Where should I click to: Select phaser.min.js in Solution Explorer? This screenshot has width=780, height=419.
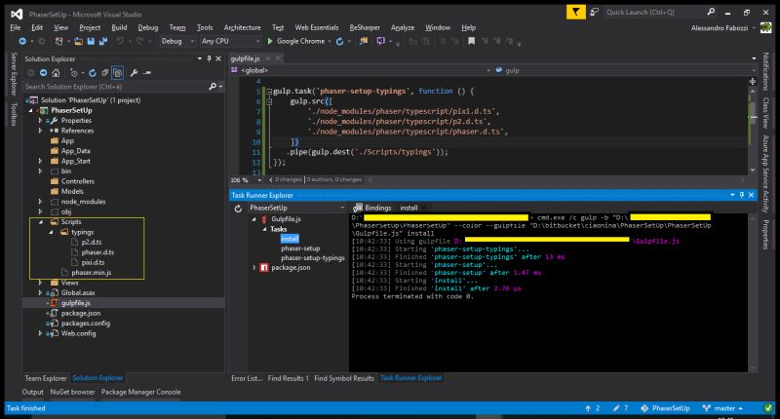91,273
